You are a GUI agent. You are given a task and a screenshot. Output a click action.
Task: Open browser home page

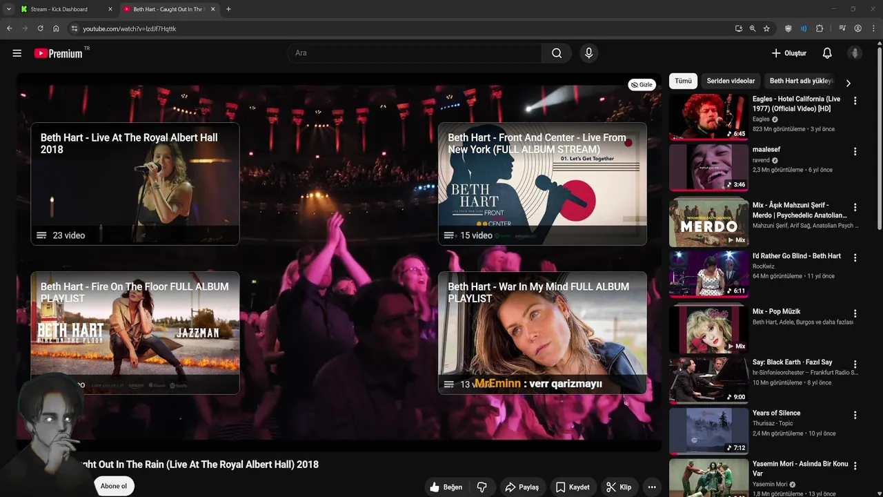56,28
